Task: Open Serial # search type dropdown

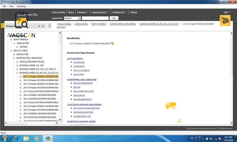Action: (x=79, y=18)
